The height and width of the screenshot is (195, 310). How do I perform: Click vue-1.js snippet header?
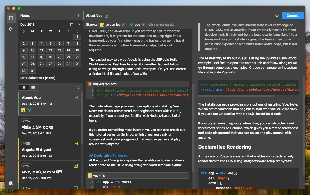pos(138,175)
